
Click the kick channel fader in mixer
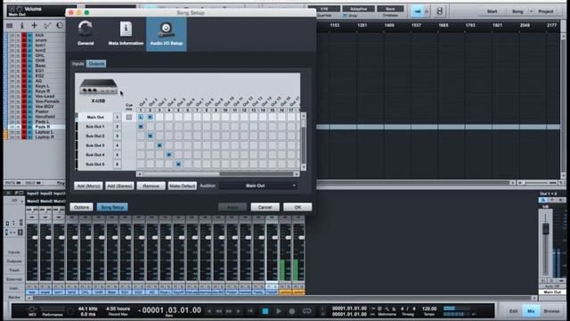click(35, 238)
